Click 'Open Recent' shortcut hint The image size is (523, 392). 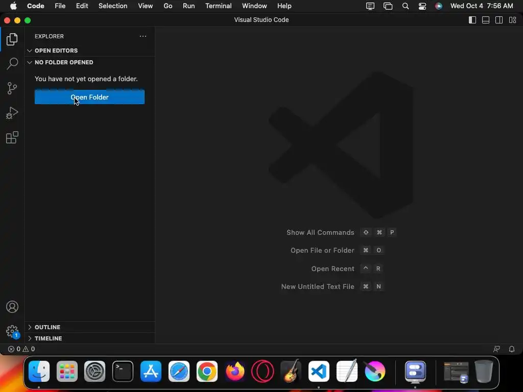(347, 268)
